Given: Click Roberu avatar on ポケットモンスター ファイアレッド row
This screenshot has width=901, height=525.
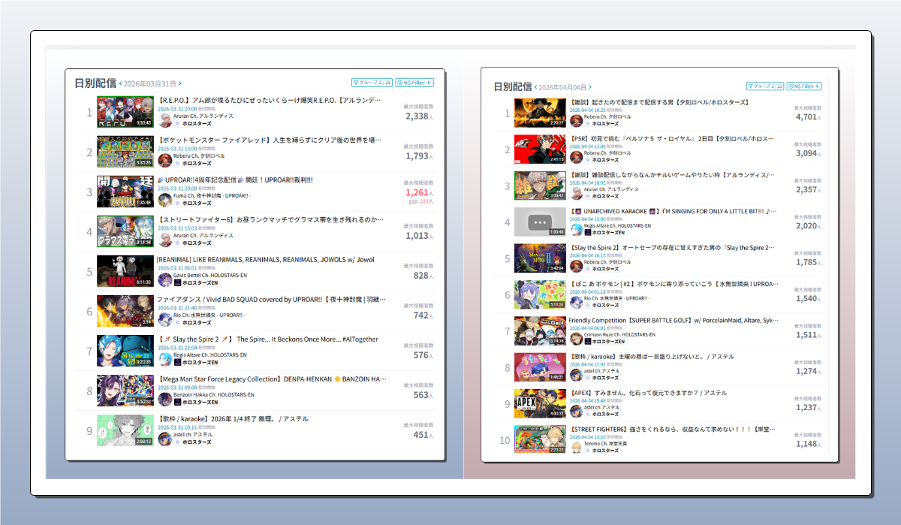Looking at the screenshot, I should [165, 160].
